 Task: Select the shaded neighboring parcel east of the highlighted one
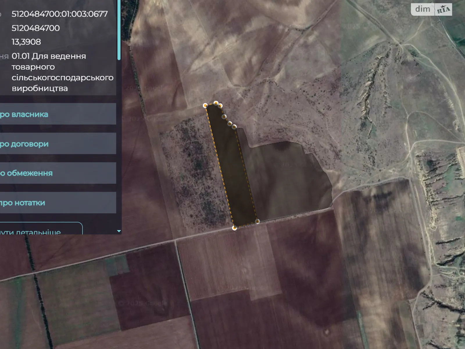click(x=288, y=180)
